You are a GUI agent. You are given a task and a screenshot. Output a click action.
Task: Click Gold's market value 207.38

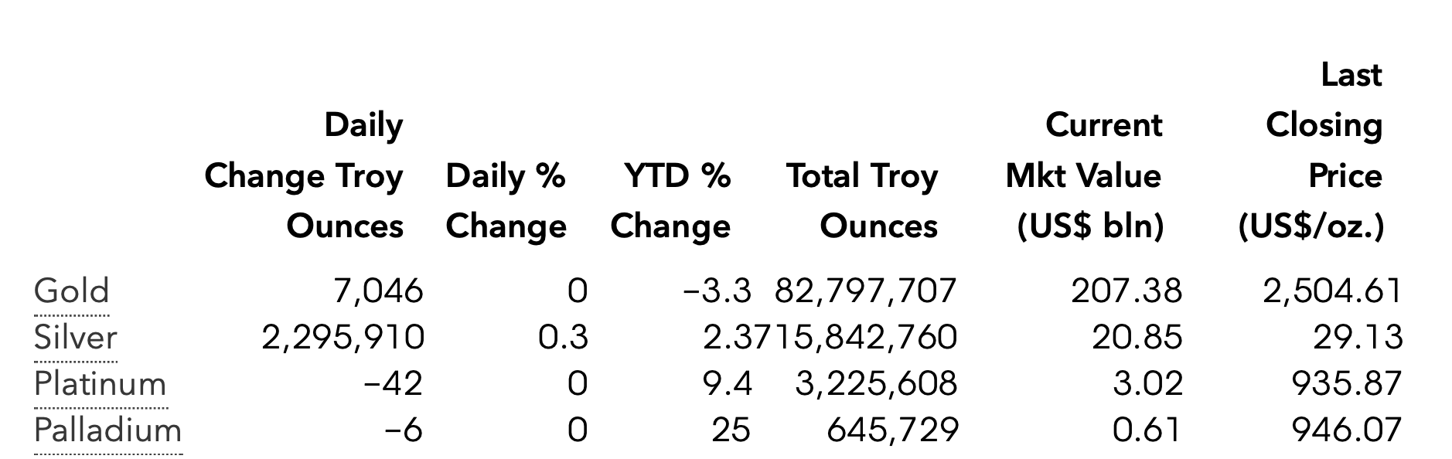click(x=1126, y=291)
